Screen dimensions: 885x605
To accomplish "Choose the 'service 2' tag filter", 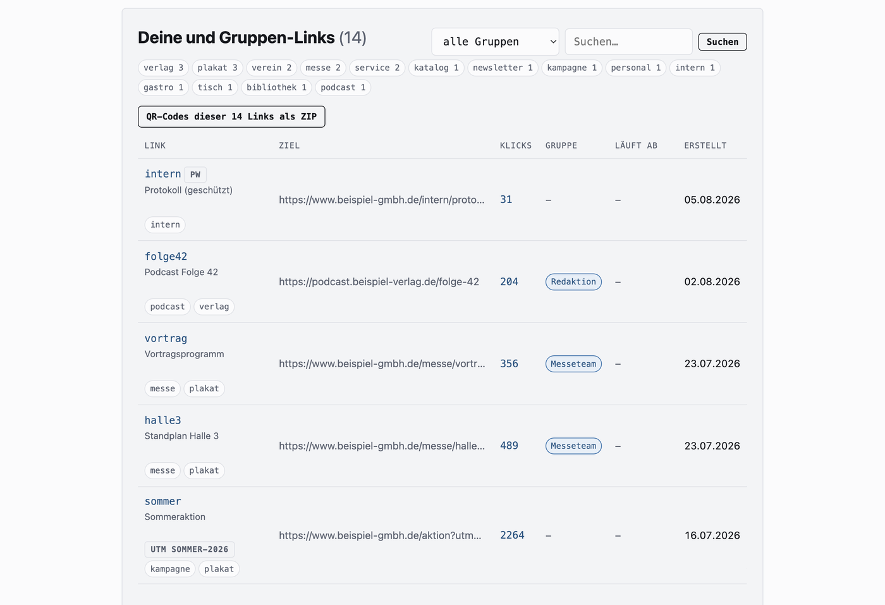I will [x=377, y=68].
